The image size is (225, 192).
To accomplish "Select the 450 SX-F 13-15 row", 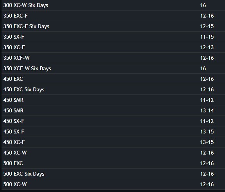I will pyautogui.click(x=113, y=132).
